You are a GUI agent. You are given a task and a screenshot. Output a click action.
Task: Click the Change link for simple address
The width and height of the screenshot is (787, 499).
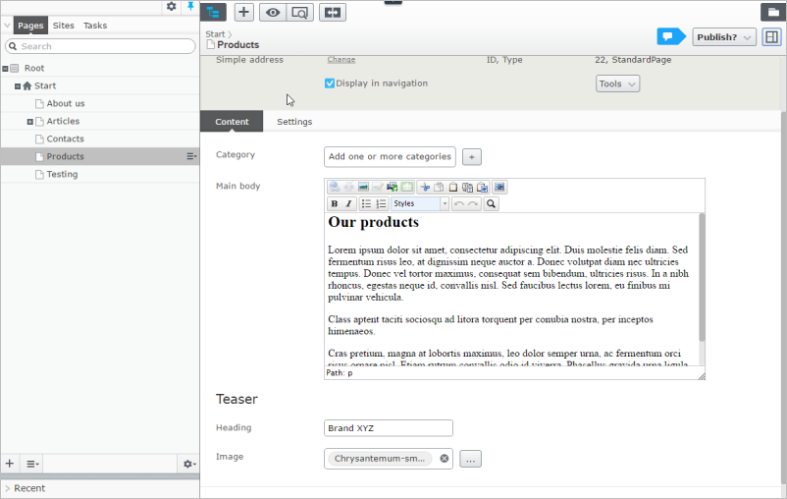coord(341,60)
